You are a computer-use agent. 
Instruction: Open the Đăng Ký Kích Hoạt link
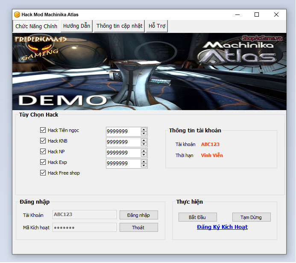[x=223, y=227]
